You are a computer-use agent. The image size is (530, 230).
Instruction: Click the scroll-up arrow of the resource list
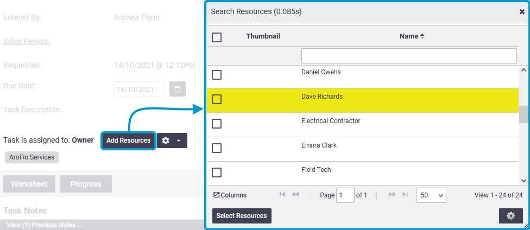tap(524, 71)
